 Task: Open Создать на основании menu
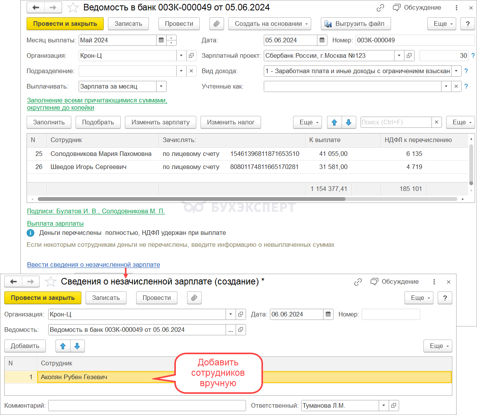pyautogui.click(x=270, y=24)
